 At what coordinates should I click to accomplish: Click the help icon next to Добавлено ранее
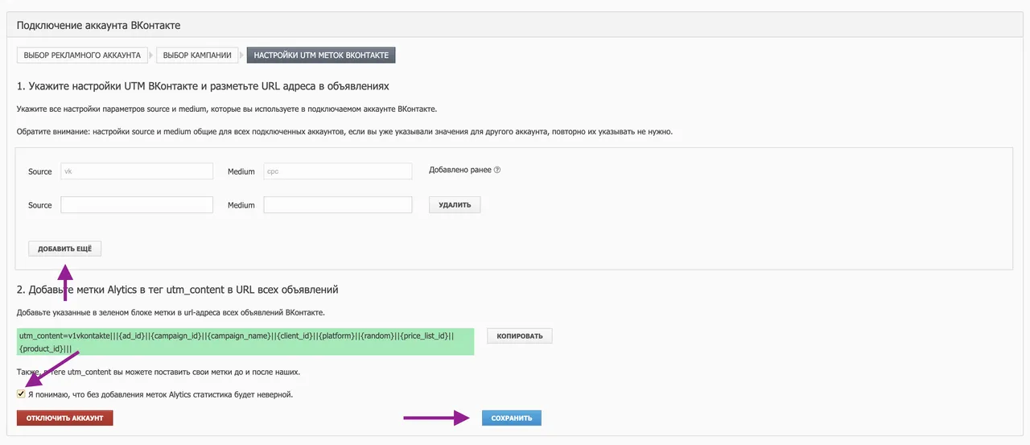click(x=497, y=171)
